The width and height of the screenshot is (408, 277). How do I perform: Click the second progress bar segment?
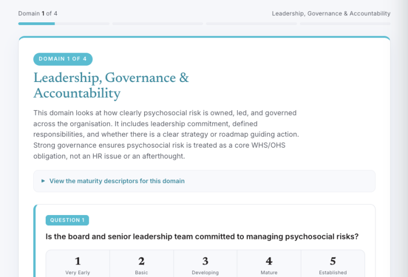158,24
